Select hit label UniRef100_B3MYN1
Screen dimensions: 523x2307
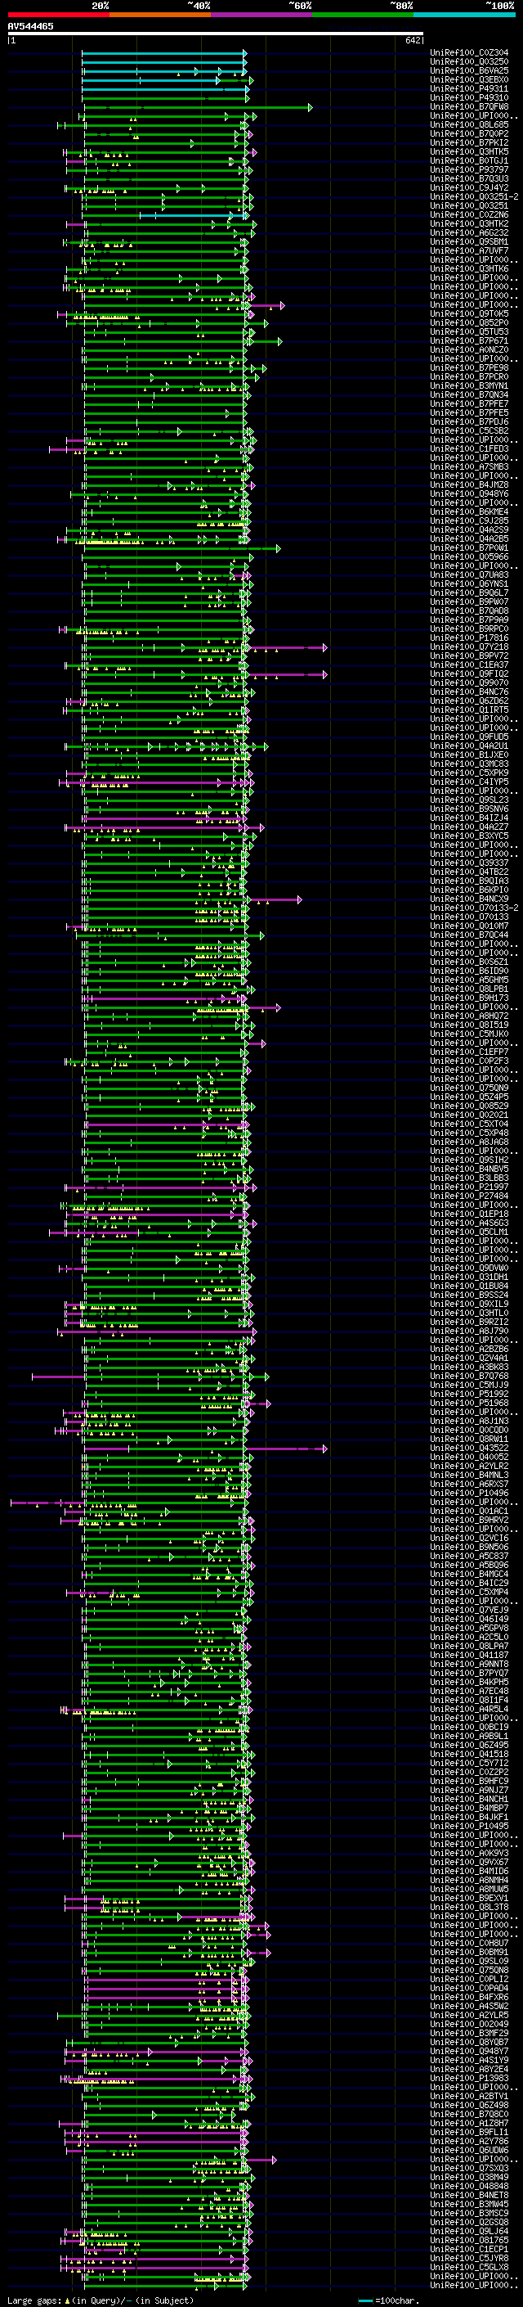coord(469,386)
